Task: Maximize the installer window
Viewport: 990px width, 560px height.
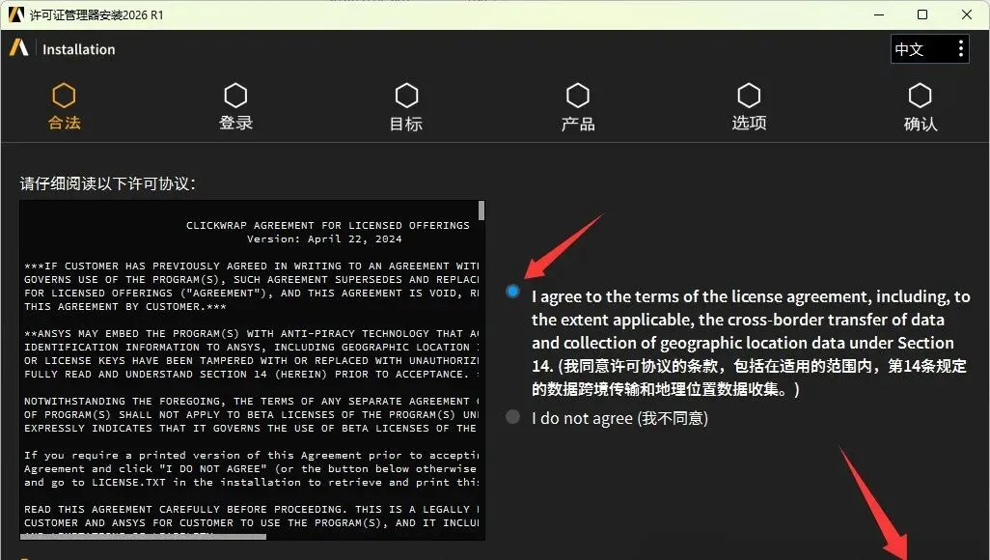Action: 922,14
